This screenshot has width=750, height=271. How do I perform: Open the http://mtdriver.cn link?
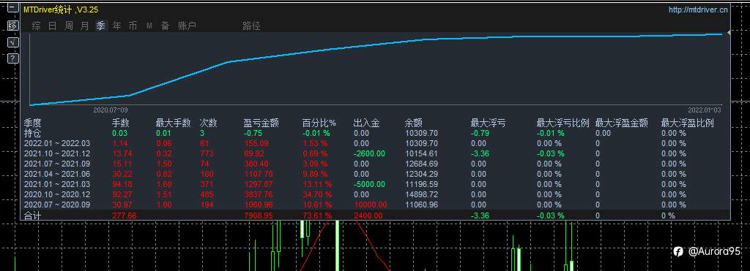click(x=698, y=9)
